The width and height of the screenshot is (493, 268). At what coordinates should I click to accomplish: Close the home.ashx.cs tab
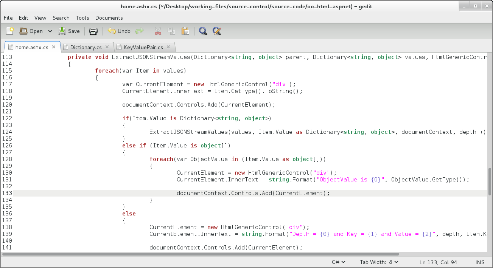(x=54, y=47)
